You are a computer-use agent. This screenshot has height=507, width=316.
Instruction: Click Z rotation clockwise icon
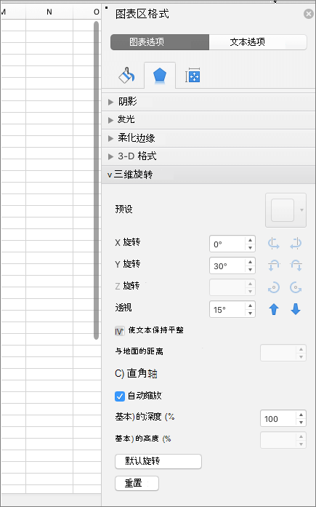tap(296, 287)
